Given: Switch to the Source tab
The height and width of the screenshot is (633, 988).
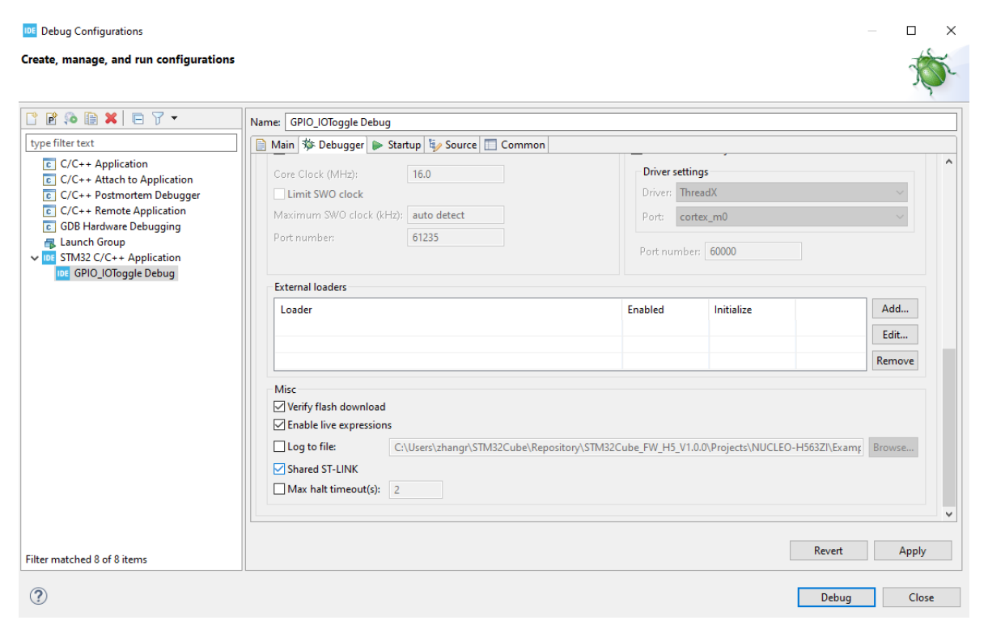Looking at the screenshot, I should [452, 145].
